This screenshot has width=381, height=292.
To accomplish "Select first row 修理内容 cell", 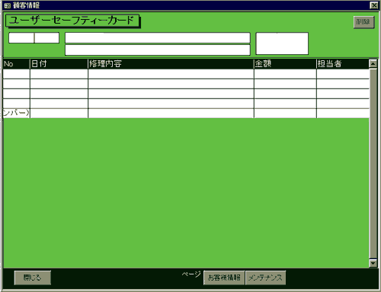I will tap(171, 74).
